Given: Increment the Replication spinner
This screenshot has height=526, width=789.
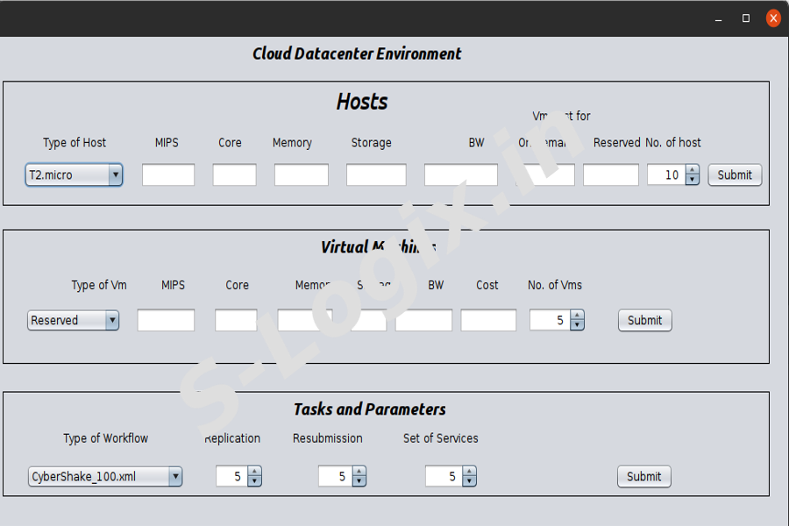Looking at the screenshot, I should point(254,472).
